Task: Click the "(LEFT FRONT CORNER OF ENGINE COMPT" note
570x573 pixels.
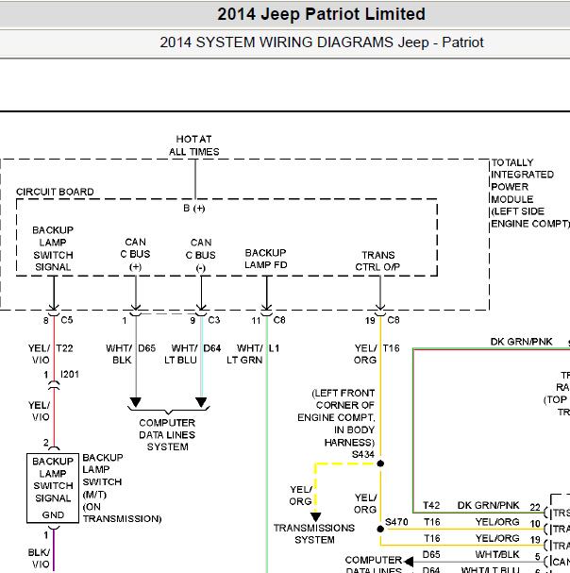Action: click(336, 417)
